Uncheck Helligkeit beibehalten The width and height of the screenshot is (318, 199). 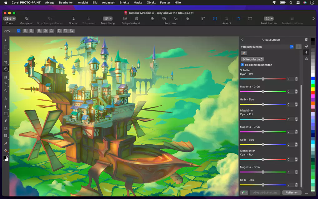(242, 65)
